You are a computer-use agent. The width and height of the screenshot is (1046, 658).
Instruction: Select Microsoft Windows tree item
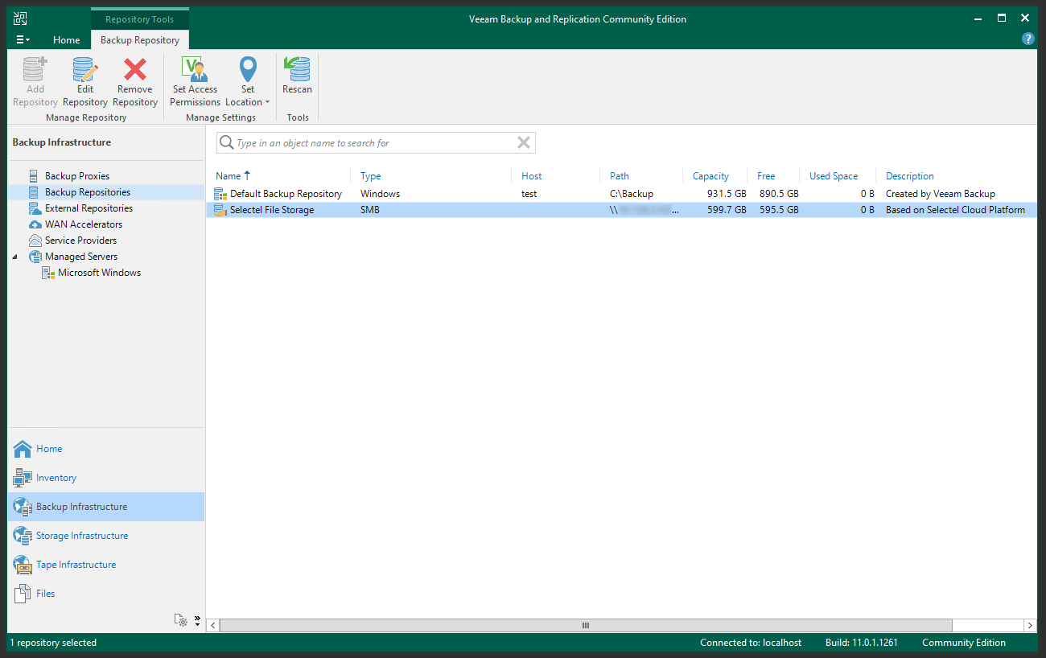(x=99, y=273)
